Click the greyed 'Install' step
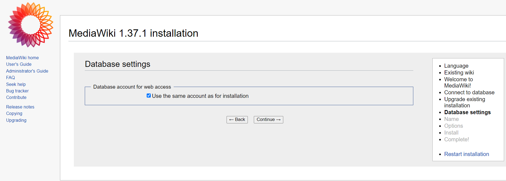The height and width of the screenshot is (181, 506). click(x=451, y=133)
